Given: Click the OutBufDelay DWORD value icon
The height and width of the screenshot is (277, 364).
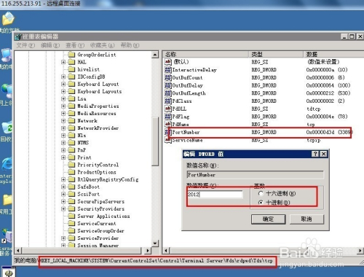Looking at the screenshot, I should 168,85.
